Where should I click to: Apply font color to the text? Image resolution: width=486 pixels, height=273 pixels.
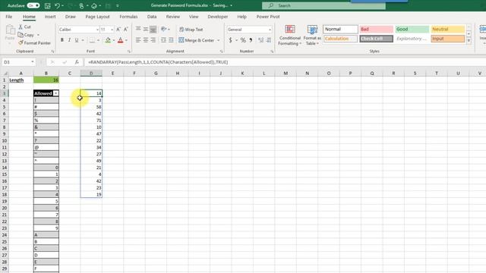121,40
